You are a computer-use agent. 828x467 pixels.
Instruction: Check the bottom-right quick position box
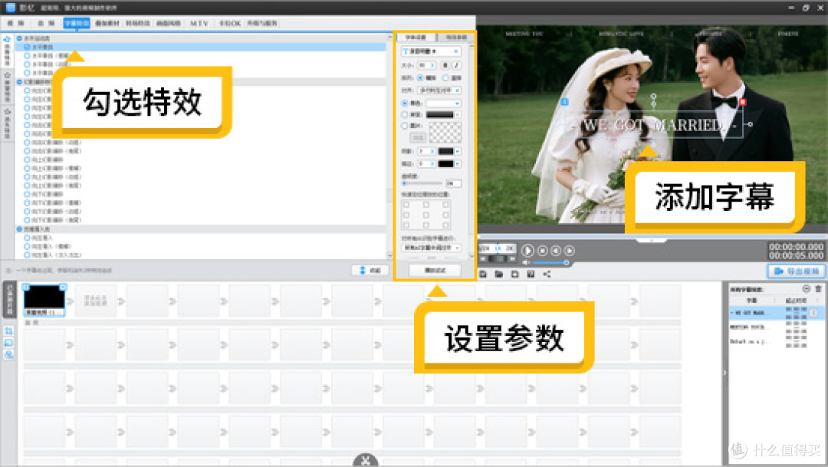click(446, 225)
